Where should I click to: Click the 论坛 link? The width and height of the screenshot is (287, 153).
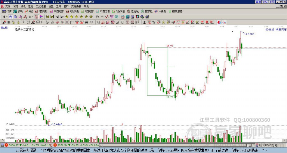pos(265,2)
